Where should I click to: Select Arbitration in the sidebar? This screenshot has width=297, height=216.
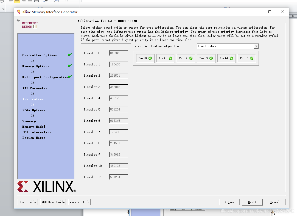pyautogui.click(x=33, y=99)
